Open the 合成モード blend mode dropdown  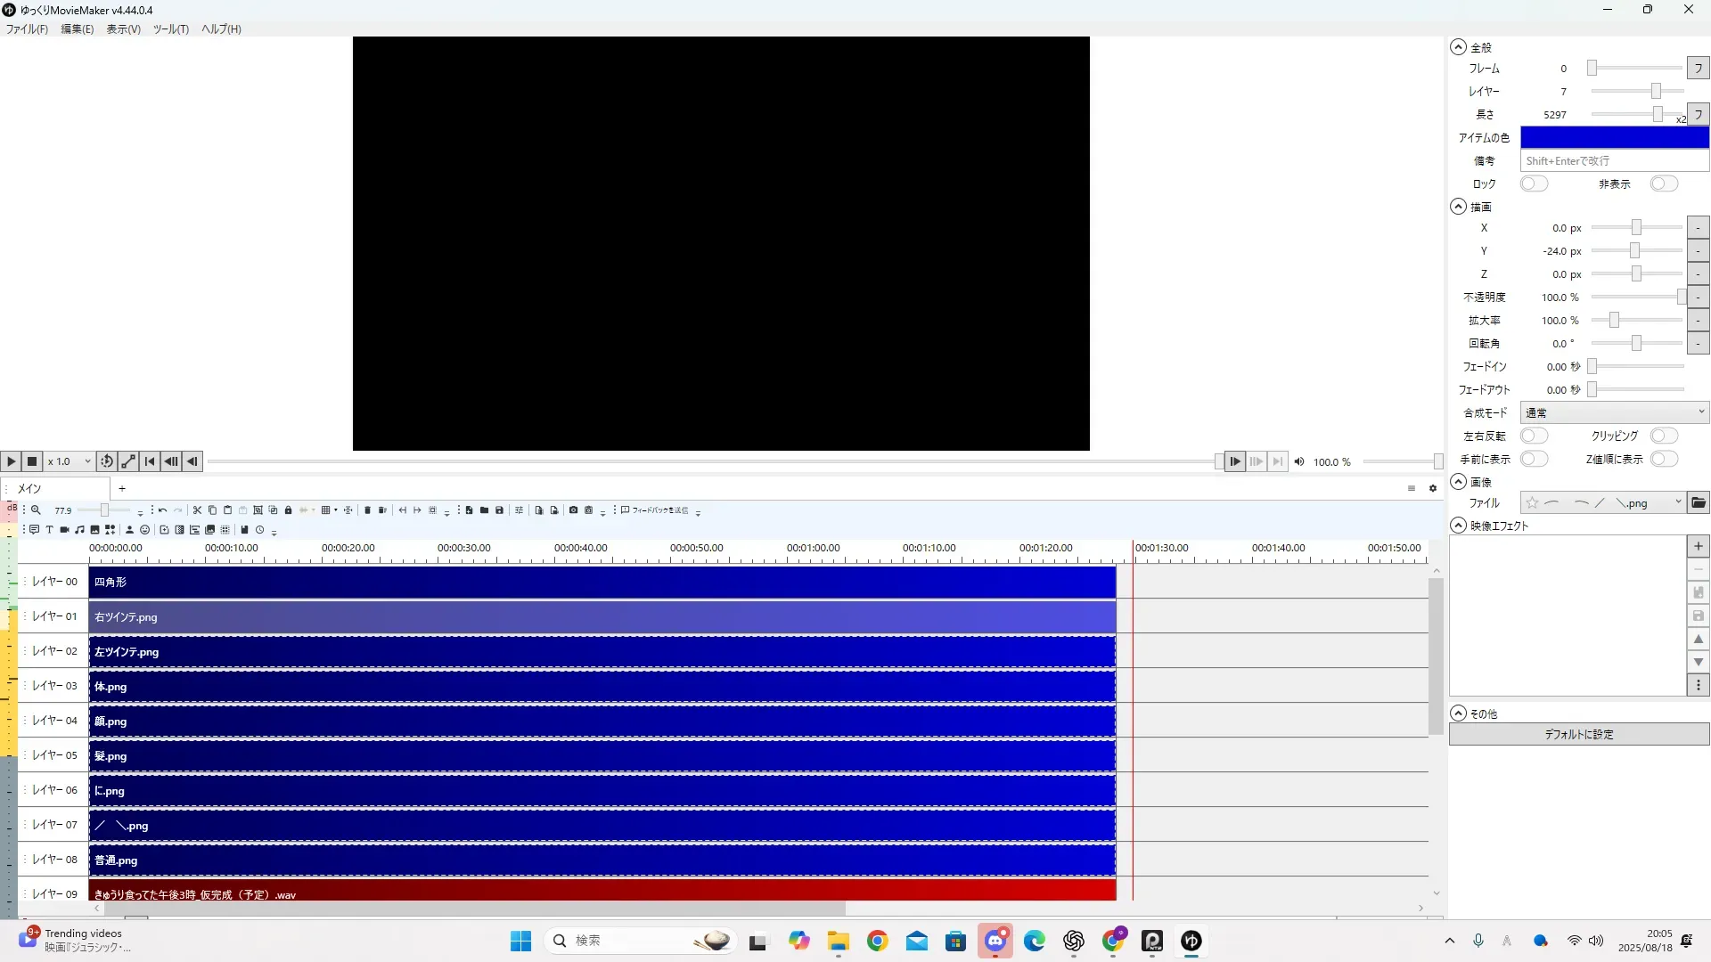(1613, 413)
